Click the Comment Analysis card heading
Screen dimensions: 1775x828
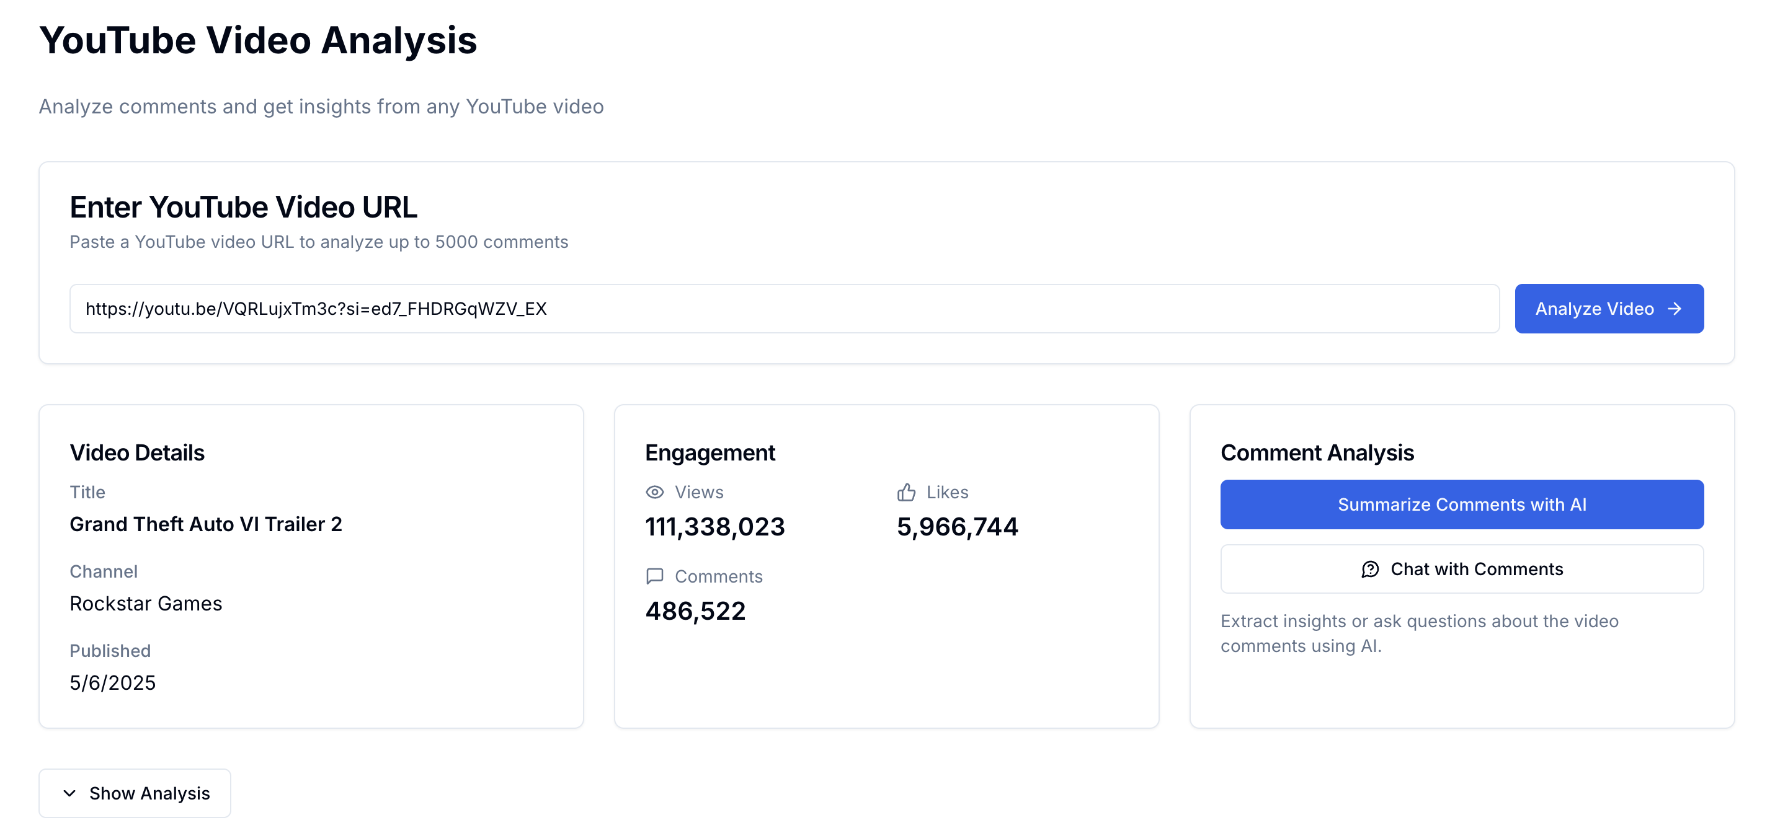[1317, 452]
